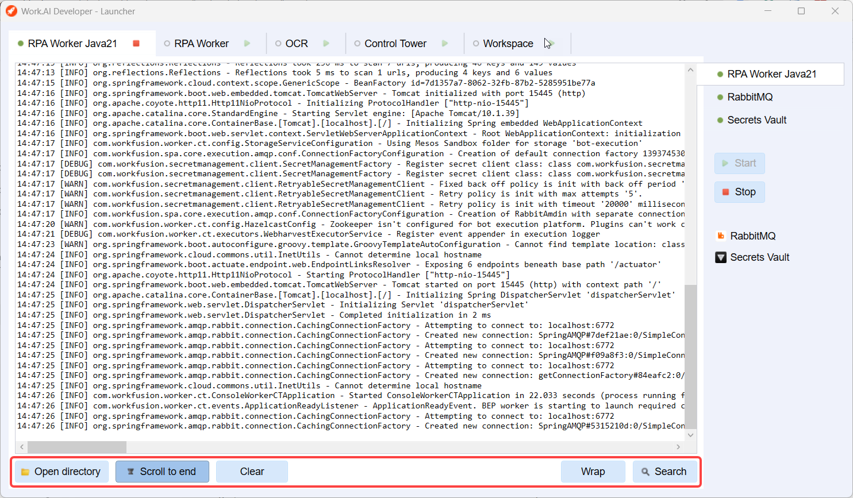Click log line 'Exposing 6 endpoints beneath base path'
This screenshot has height=498, width=853.
(339, 265)
